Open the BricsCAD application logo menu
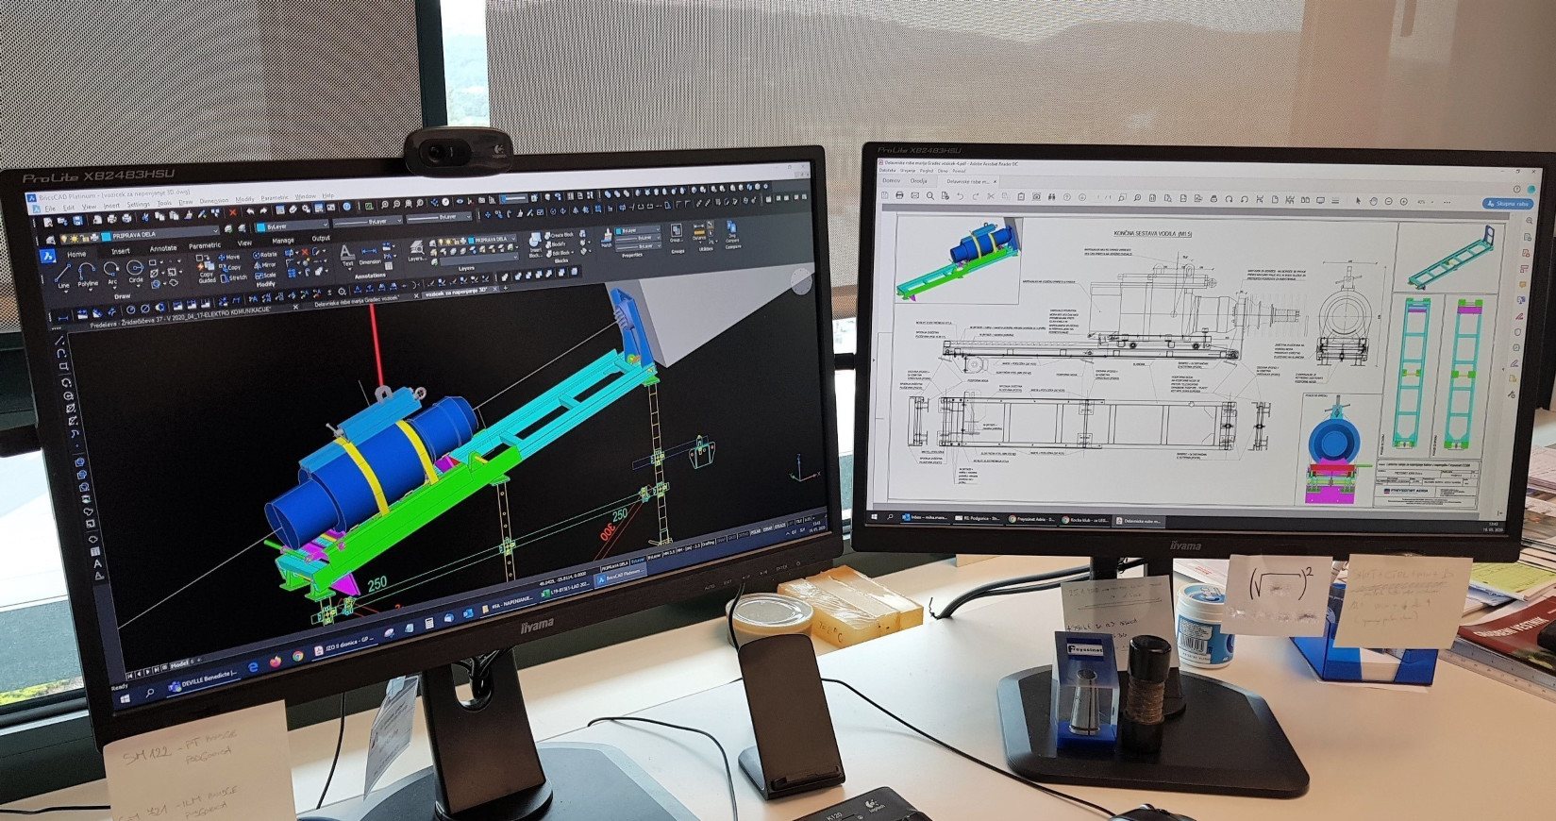 (47, 256)
